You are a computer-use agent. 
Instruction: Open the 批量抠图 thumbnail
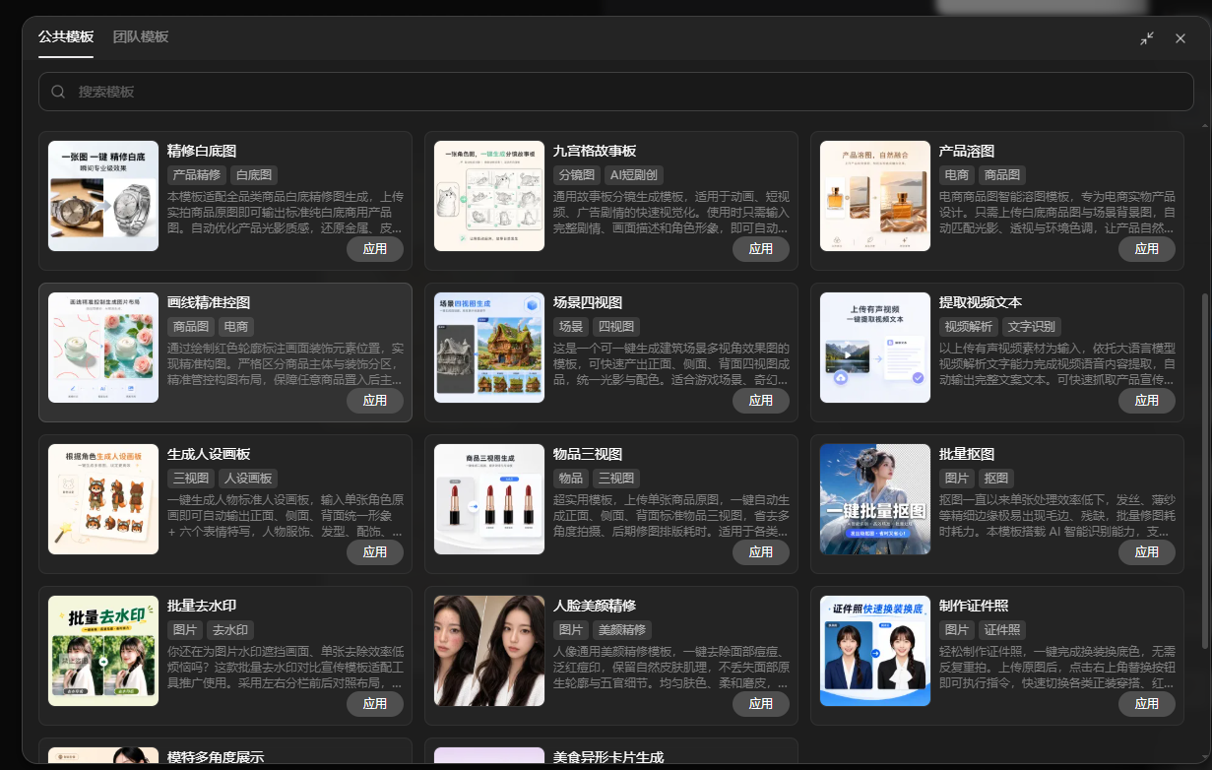click(x=875, y=499)
